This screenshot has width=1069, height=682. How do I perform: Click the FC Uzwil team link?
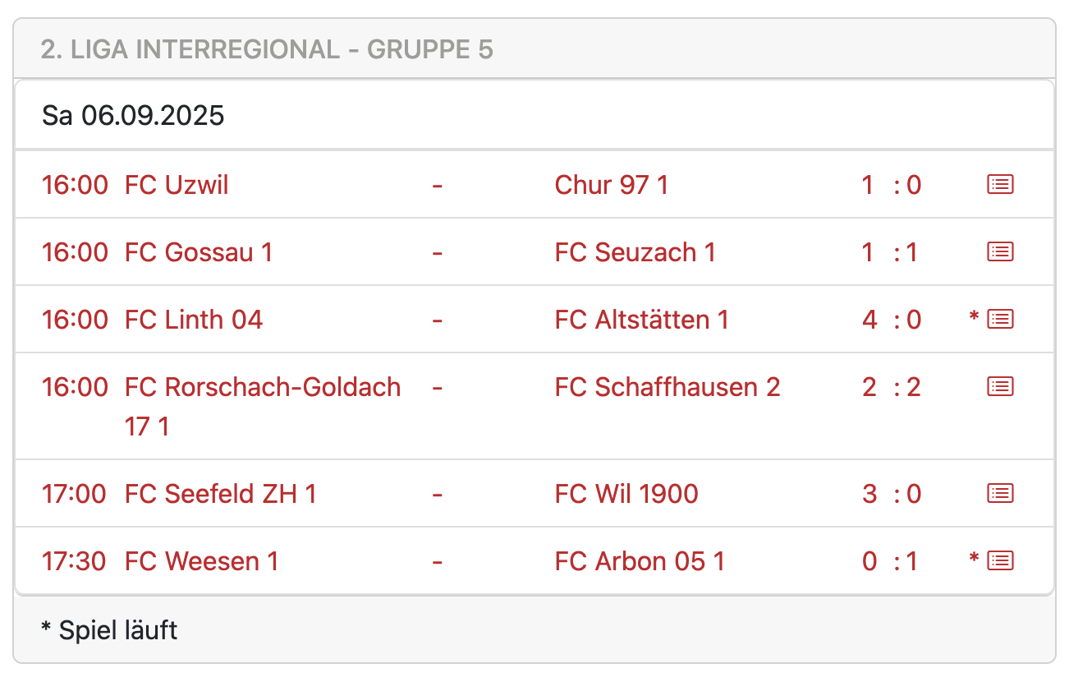pyautogui.click(x=177, y=185)
